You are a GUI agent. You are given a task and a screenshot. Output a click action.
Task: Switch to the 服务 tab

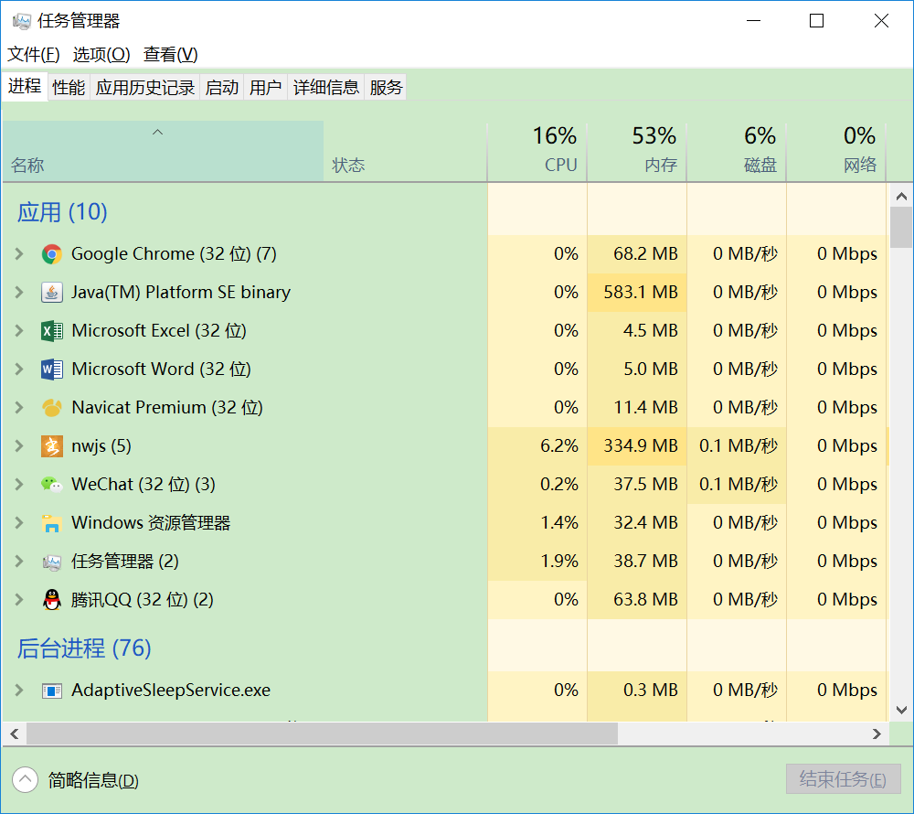(386, 88)
